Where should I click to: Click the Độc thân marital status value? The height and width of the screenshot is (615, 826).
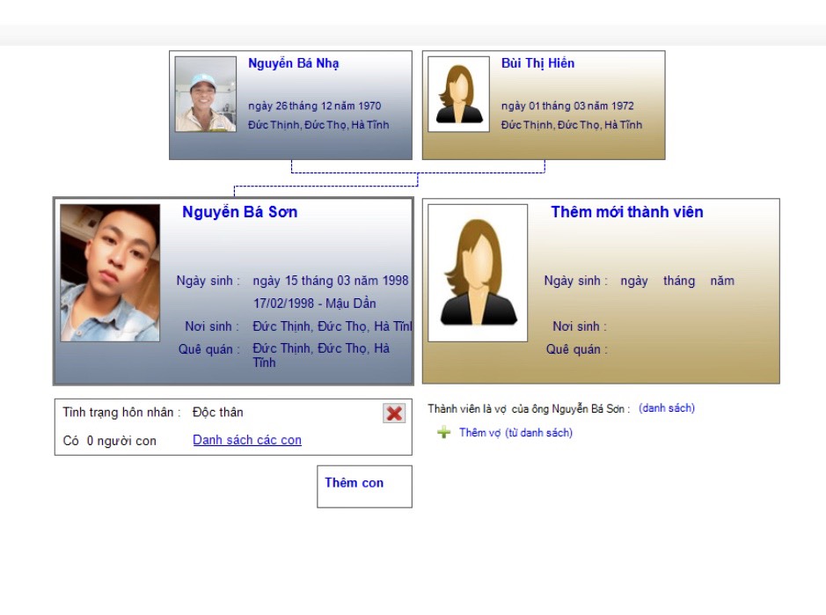tap(217, 412)
